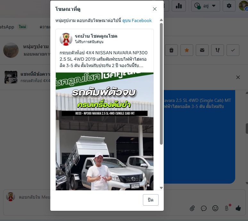Open the insights bar chart icon

179,6
